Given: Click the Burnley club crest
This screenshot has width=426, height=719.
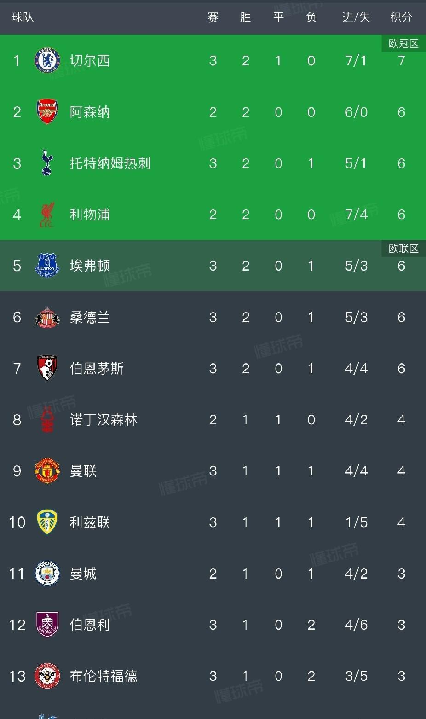Looking at the screenshot, I should click(x=47, y=625).
